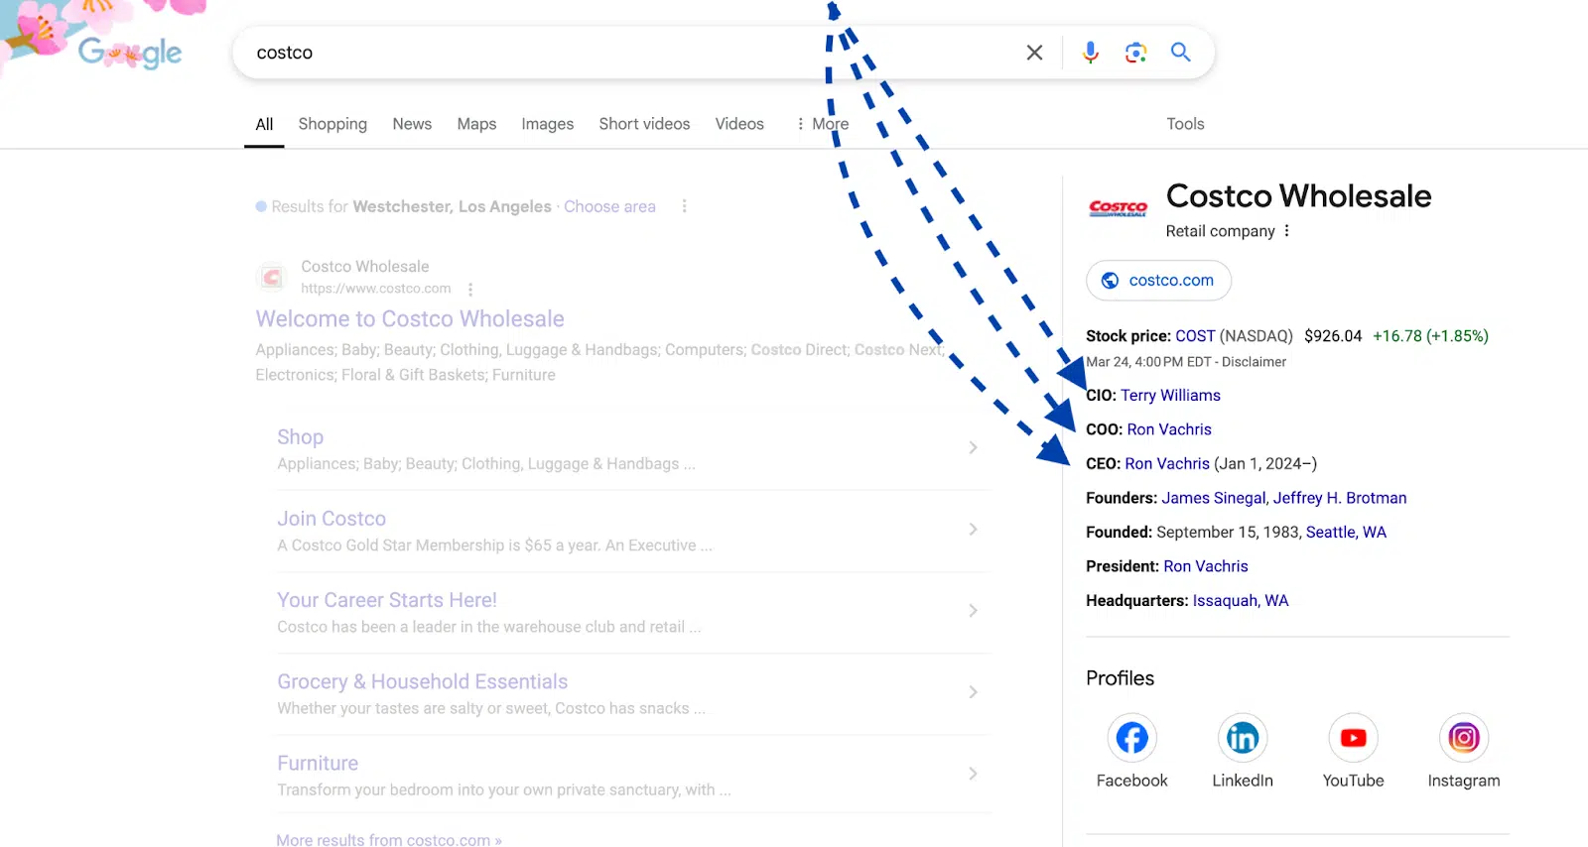This screenshot has height=847, width=1588.
Task: Select the All results tab
Action: (264, 124)
